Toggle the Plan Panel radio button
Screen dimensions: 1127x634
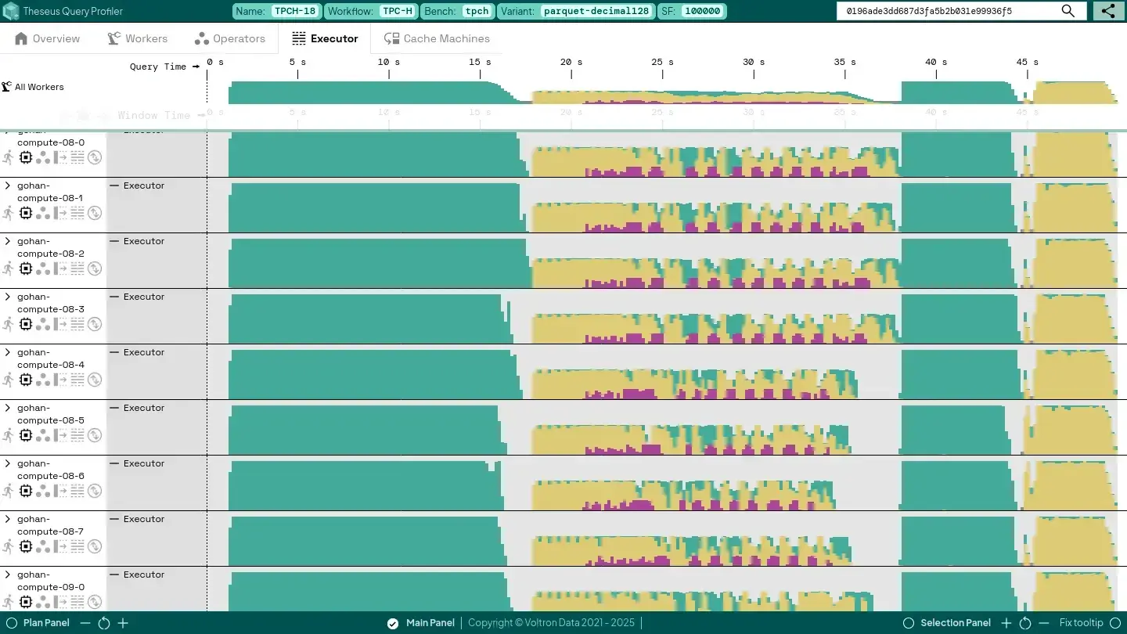coord(12,623)
